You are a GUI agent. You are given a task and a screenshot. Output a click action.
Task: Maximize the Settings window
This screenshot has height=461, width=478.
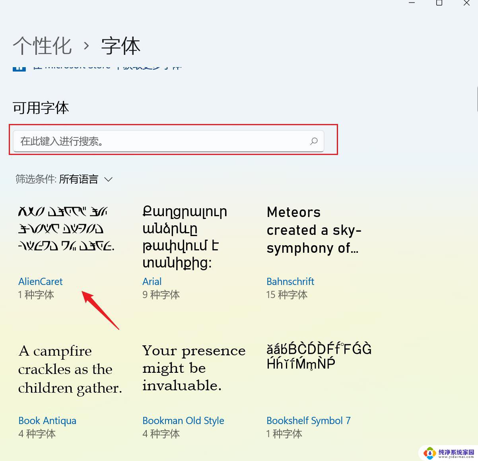(439, 3)
